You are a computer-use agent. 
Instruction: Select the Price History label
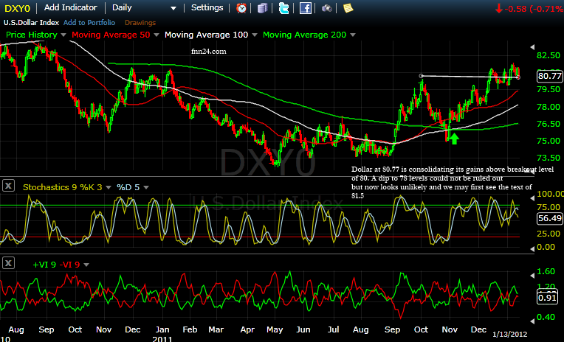[x=32, y=35]
